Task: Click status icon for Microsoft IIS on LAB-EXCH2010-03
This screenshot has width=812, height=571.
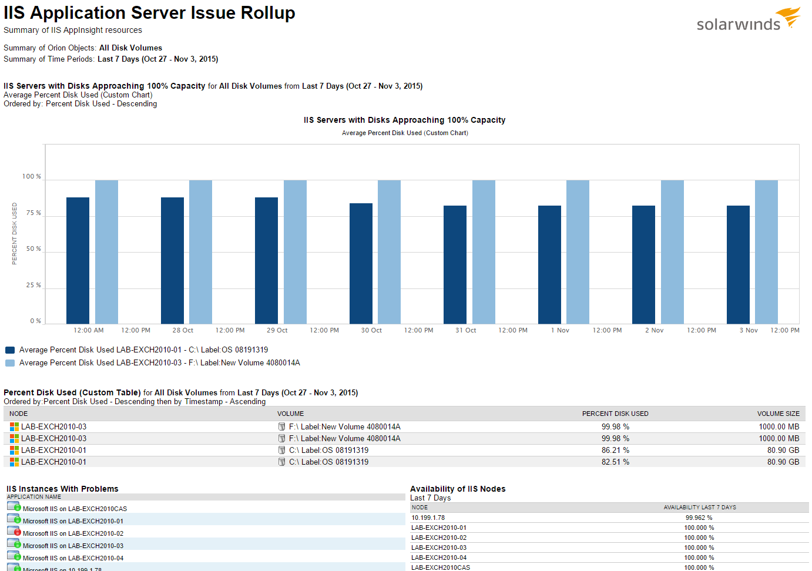Action: [14, 543]
